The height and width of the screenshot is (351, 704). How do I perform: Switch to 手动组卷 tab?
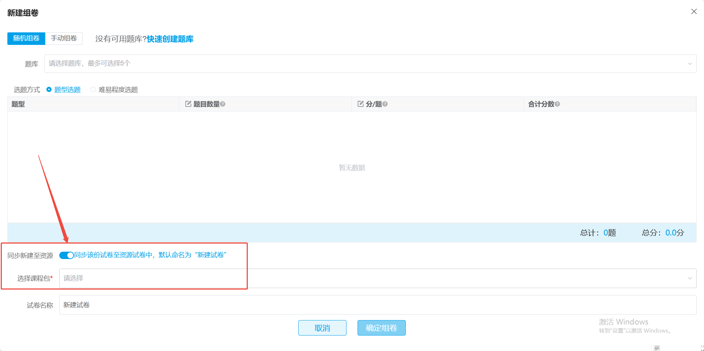tap(64, 38)
